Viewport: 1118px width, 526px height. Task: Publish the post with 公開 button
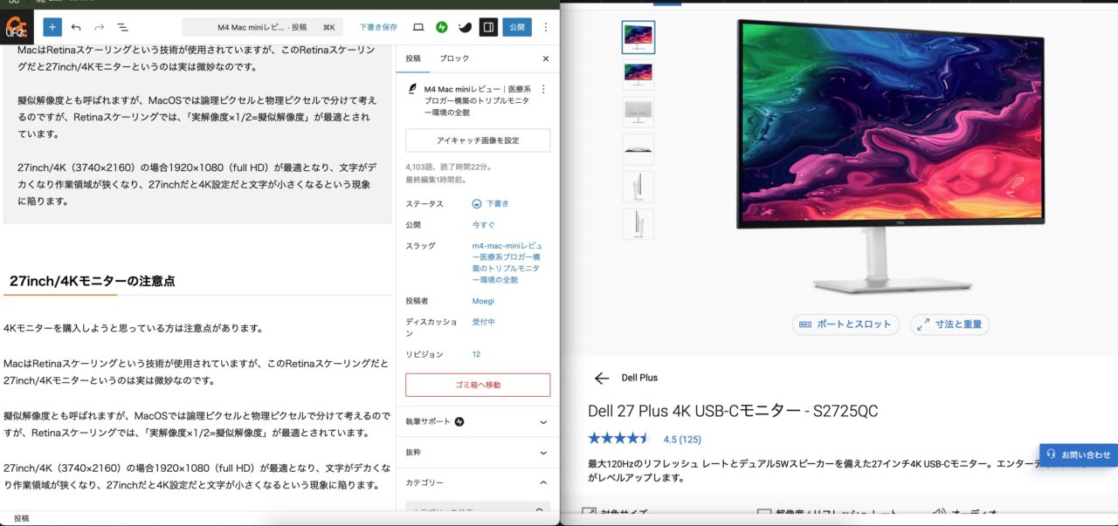click(x=517, y=27)
